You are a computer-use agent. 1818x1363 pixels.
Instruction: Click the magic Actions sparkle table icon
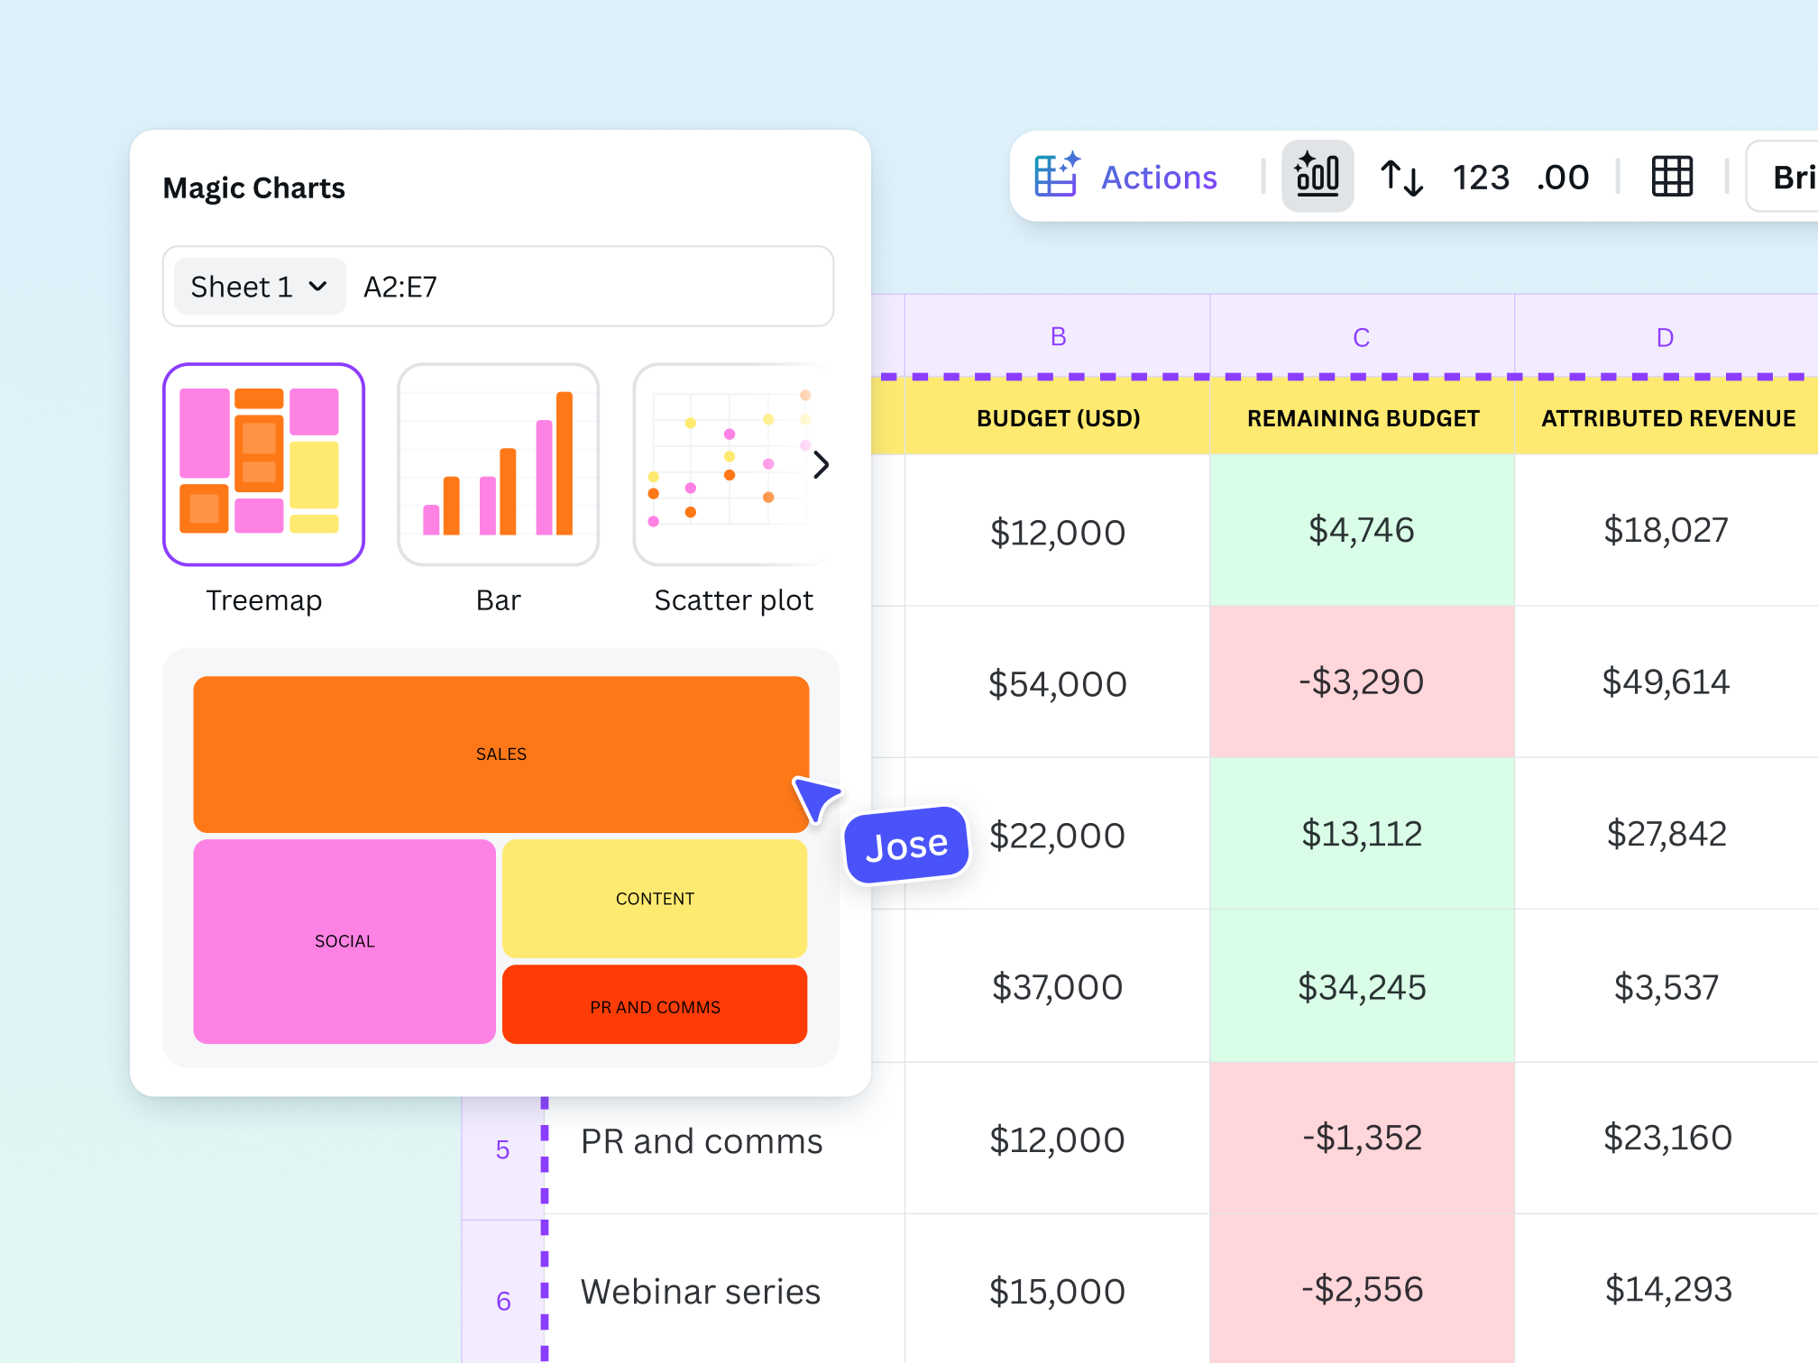pyautogui.click(x=1057, y=176)
